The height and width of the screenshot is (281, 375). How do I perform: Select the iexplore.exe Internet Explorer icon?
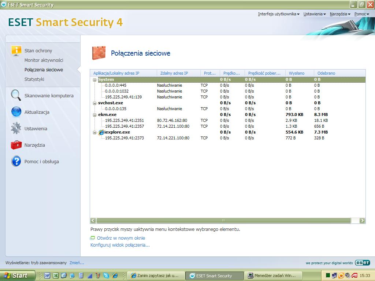pos(101,132)
